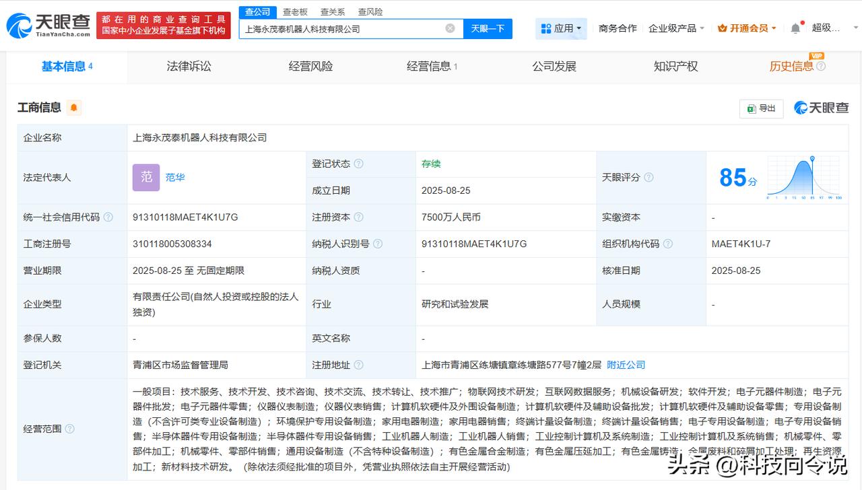Click the credit code 91310118MAET4K1U7G value

pyautogui.click(x=186, y=217)
